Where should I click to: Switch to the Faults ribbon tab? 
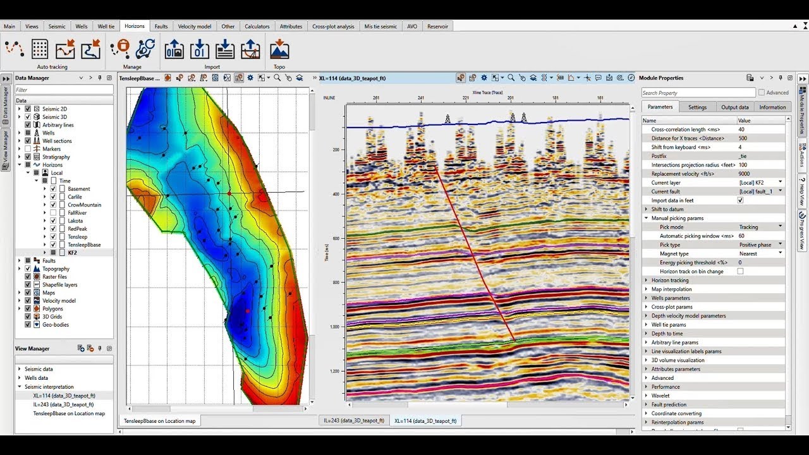point(161,27)
